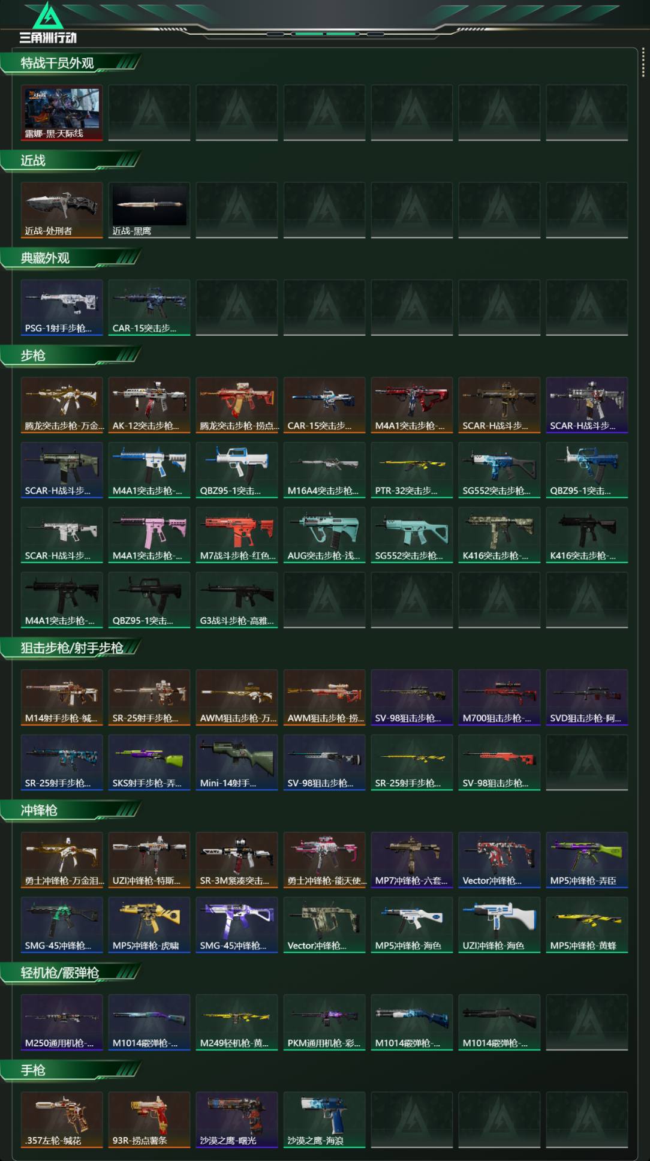Click the empty slot after 近战-黑鹰
Viewport: 650px width, 1161px height.
[x=237, y=210]
